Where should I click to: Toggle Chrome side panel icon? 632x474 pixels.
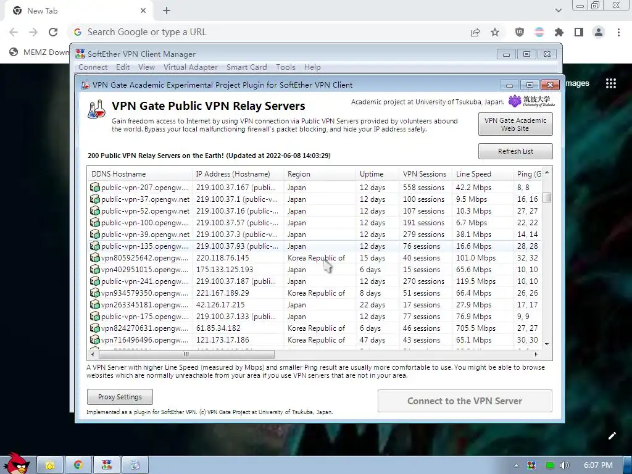click(579, 32)
